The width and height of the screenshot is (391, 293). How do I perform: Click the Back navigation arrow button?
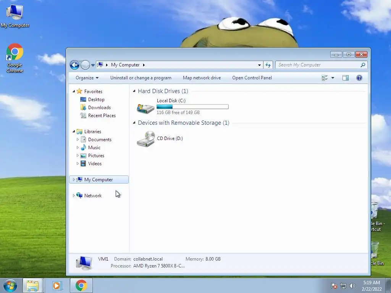pyautogui.click(x=74, y=65)
